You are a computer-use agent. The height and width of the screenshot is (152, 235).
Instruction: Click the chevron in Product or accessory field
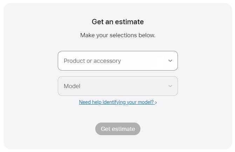tap(170, 61)
